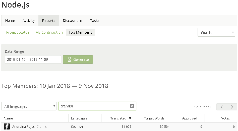Select the Top Members subtab

80,32
